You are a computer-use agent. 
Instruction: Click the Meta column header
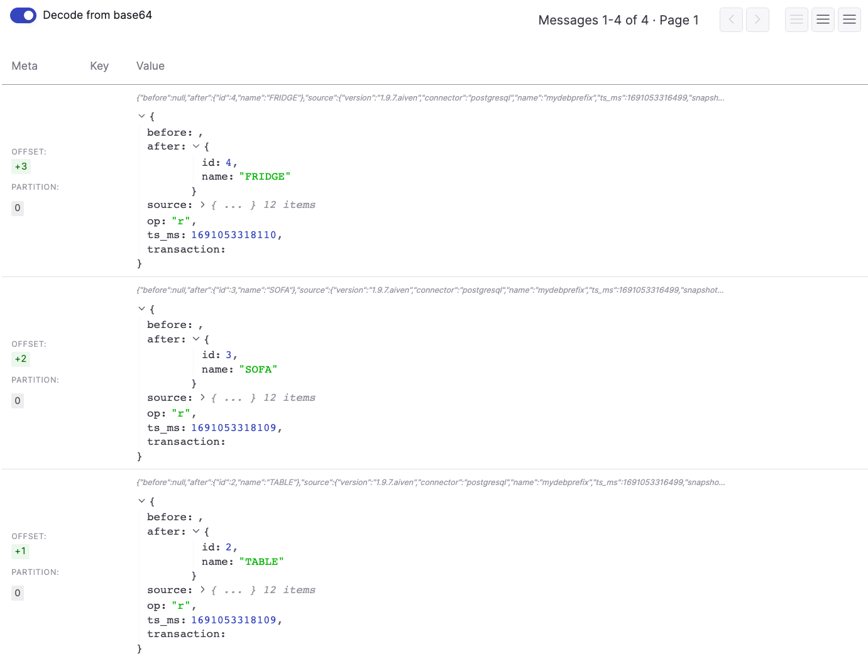(x=25, y=65)
